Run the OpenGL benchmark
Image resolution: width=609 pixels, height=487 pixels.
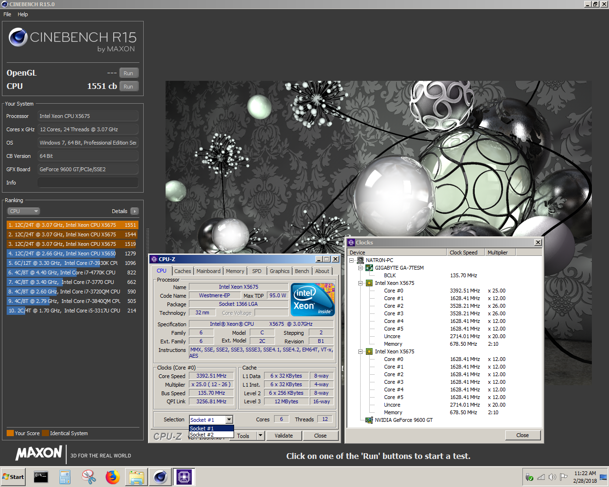[x=128, y=73]
